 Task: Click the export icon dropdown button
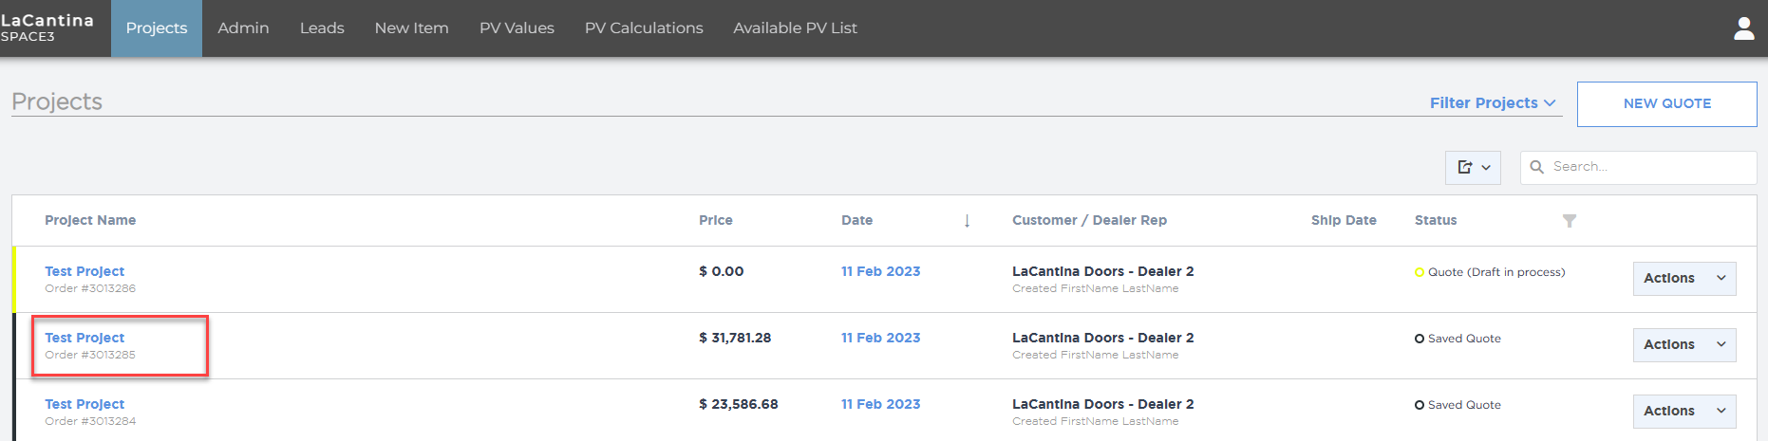(1473, 167)
